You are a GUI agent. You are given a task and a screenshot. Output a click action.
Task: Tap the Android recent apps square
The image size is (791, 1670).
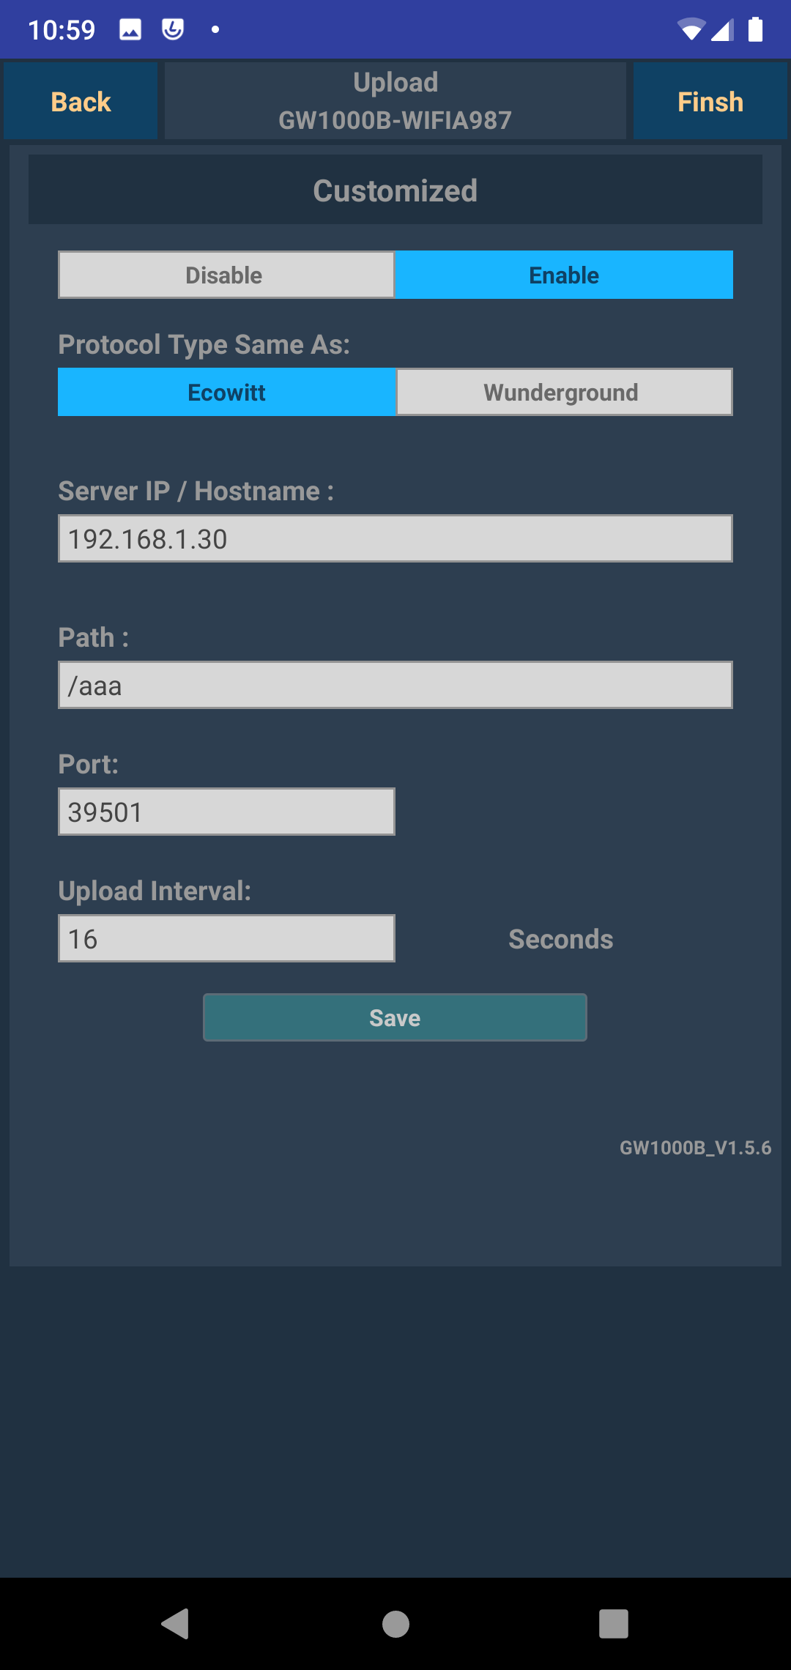(x=614, y=1624)
